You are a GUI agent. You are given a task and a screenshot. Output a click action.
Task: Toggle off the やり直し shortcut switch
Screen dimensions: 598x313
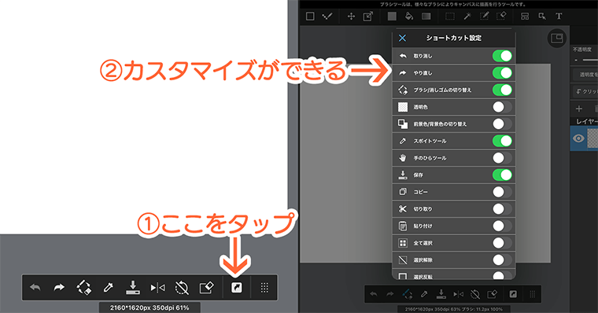pos(502,73)
